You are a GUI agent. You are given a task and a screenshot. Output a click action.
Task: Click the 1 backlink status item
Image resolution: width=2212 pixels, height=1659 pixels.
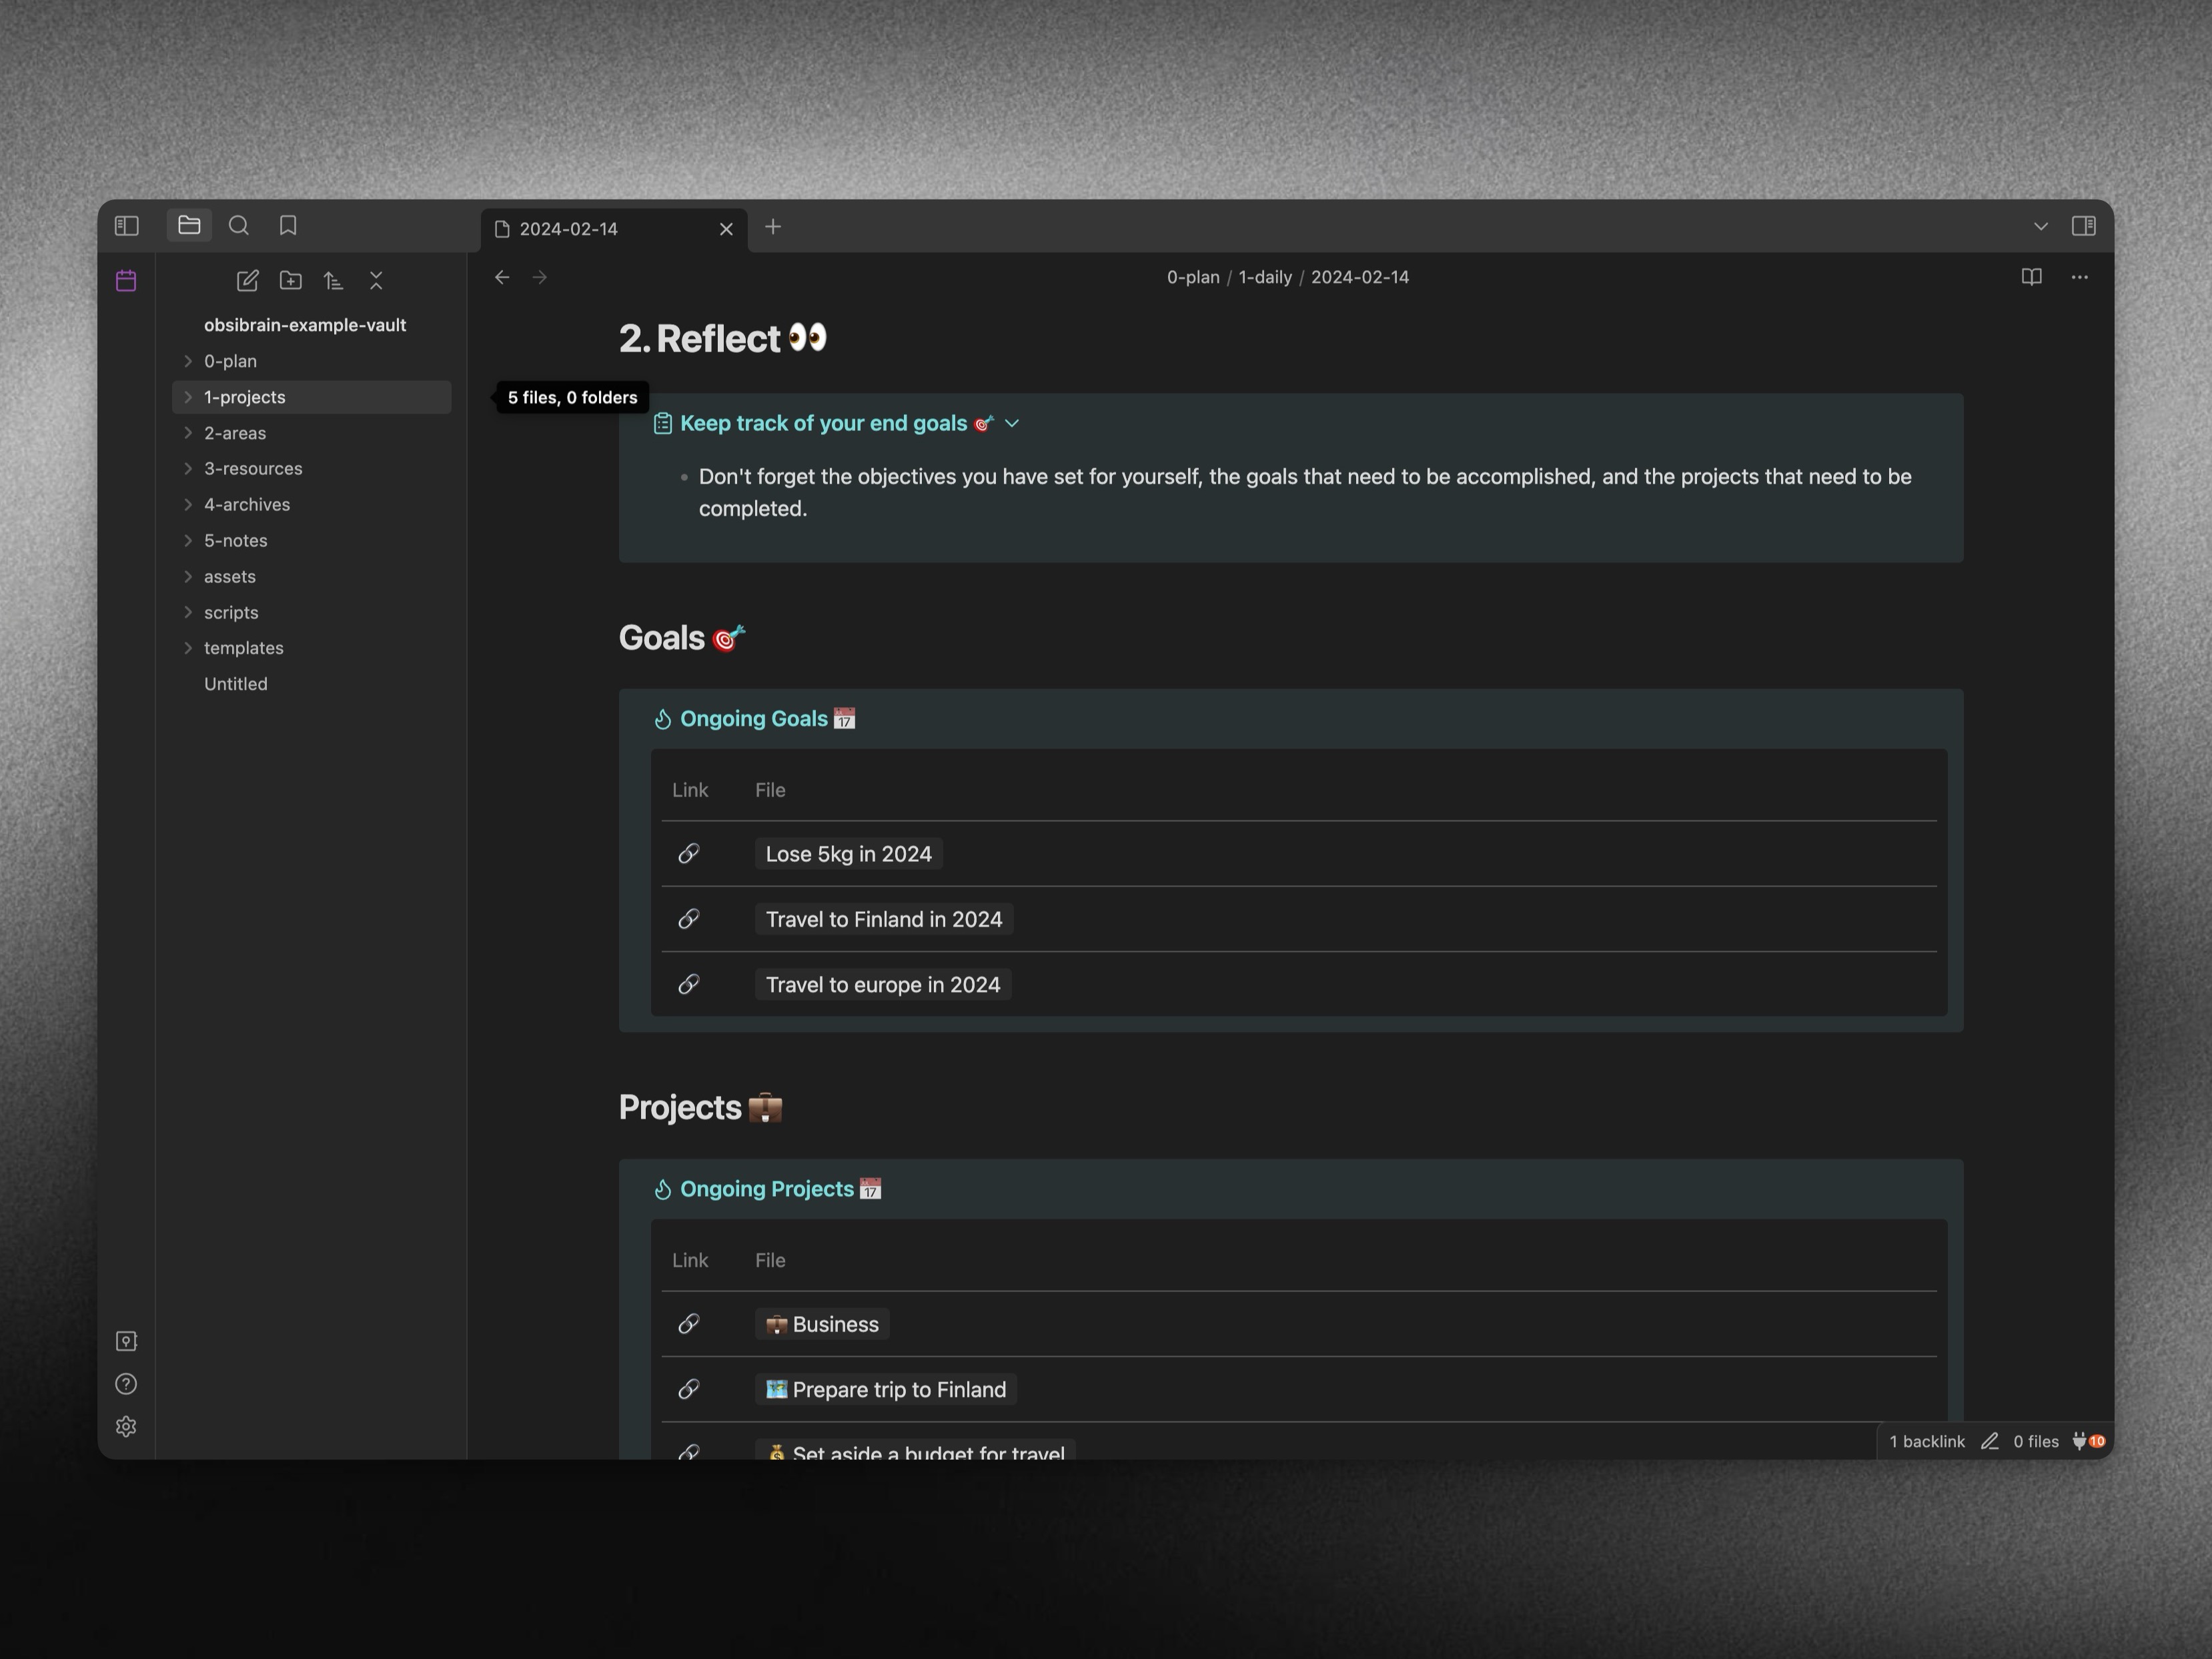[x=1926, y=1441]
